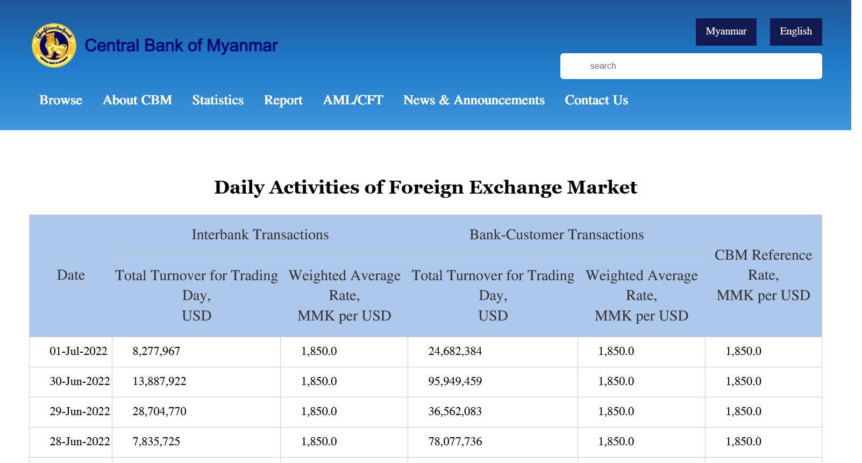This screenshot has height=463, width=862.
Task: Switch language to Myanmar
Action: click(x=725, y=32)
